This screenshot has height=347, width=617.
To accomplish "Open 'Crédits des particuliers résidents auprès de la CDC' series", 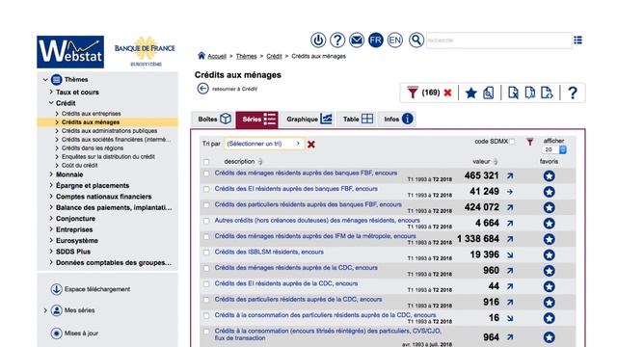I will [x=298, y=300].
